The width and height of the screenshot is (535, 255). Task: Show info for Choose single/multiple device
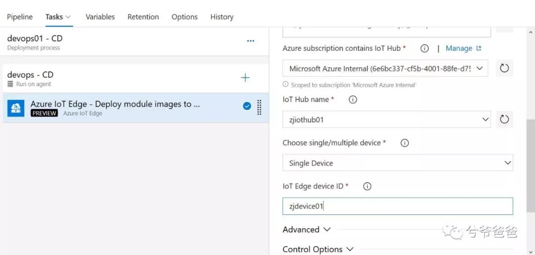click(404, 143)
